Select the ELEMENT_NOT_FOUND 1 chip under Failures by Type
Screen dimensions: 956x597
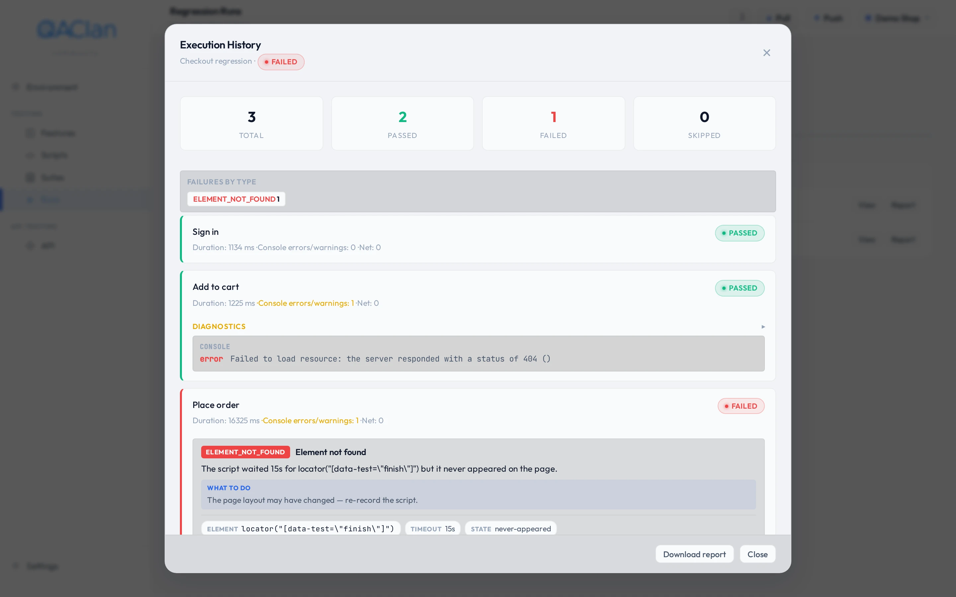236,199
